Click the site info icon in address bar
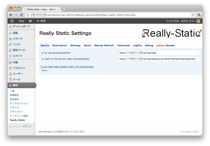 coord(28,15)
